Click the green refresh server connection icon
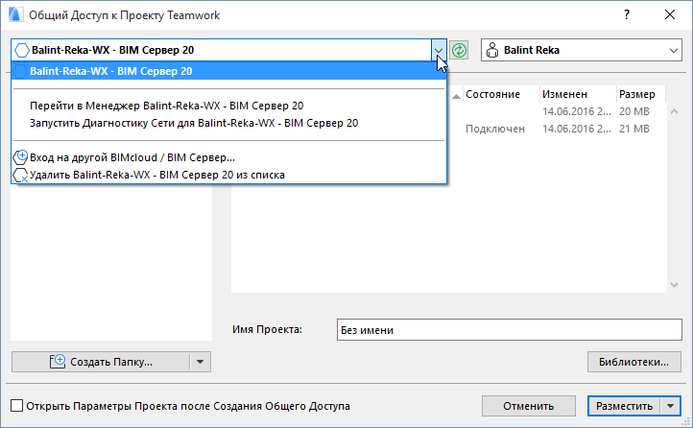 pos(459,50)
